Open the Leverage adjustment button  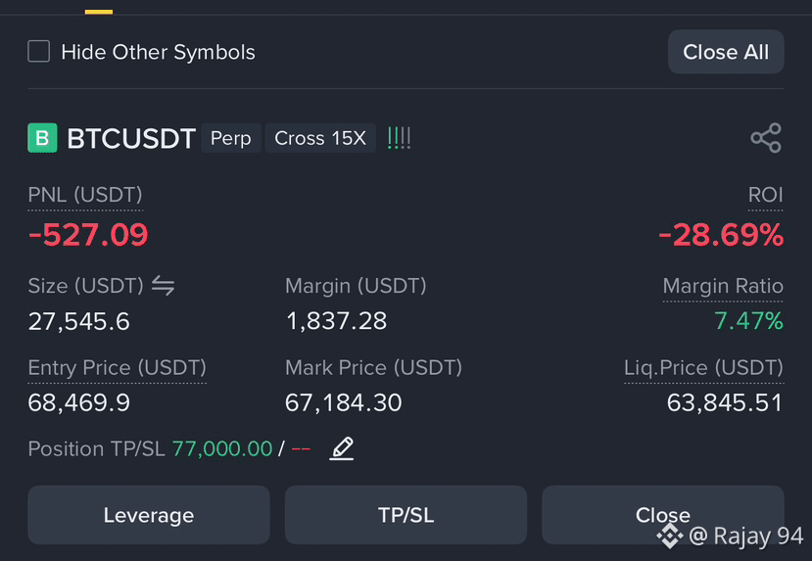(x=149, y=515)
